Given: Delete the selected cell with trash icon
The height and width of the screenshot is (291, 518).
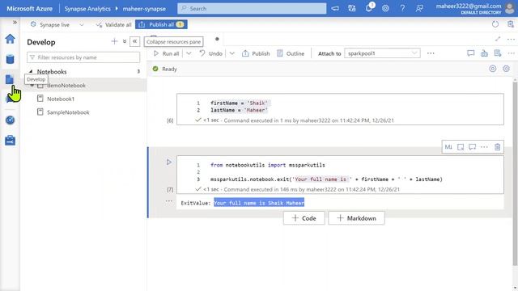Looking at the screenshot, I should [498, 147].
